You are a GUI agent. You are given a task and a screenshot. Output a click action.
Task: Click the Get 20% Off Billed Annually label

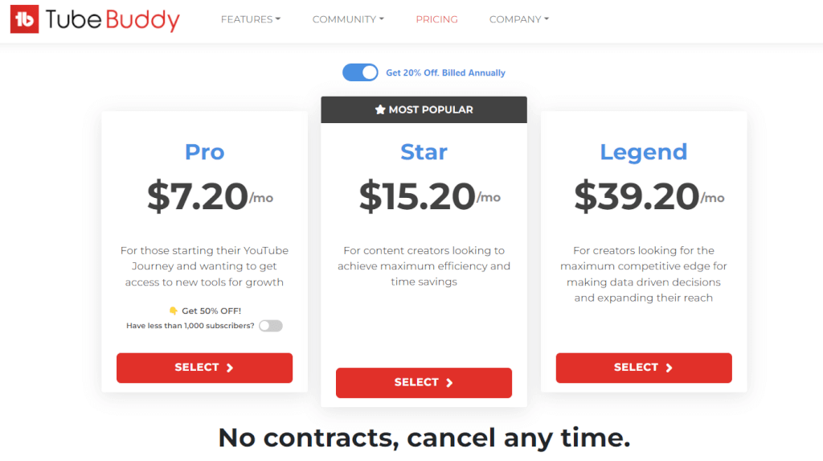tap(445, 72)
